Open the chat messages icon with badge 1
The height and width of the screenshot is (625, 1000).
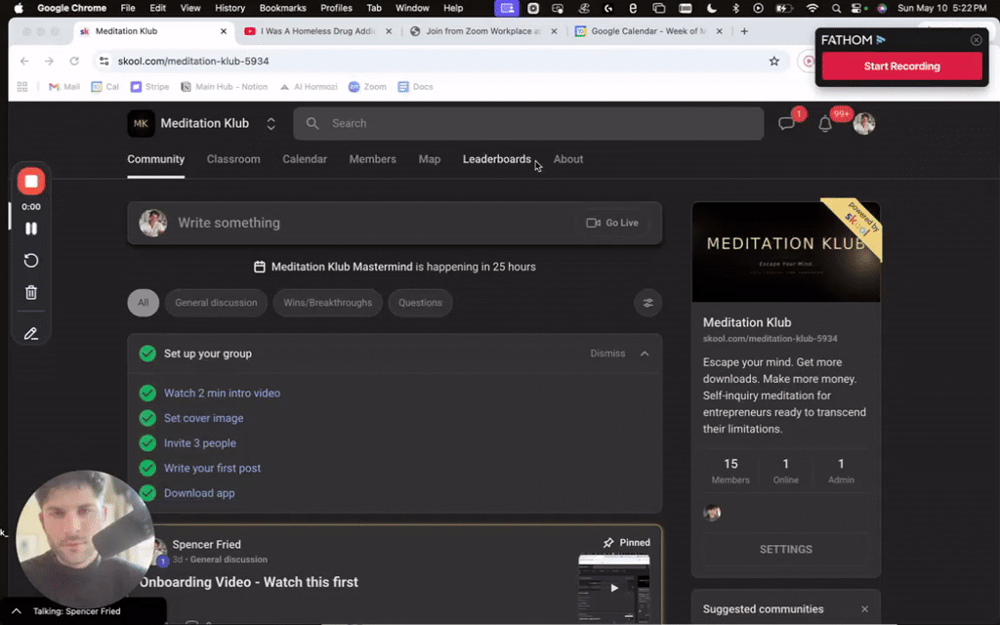pyautogui.click(x=786, y=123)
